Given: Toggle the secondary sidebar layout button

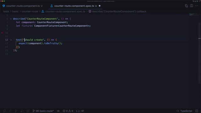Looking at the screenshot, I should (x=197, y=1).
